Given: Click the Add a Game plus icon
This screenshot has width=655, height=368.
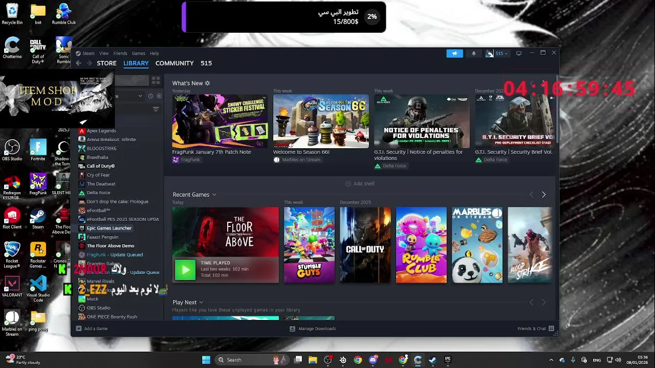Looking at the screenshot, I should point(79,329).
